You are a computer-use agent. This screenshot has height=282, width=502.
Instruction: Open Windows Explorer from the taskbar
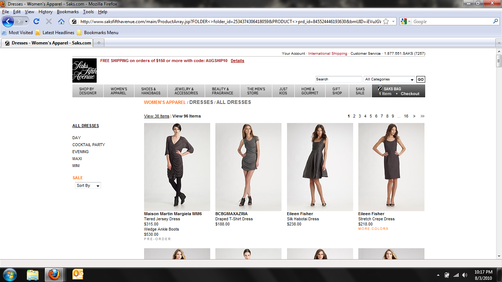coord(33,275)
